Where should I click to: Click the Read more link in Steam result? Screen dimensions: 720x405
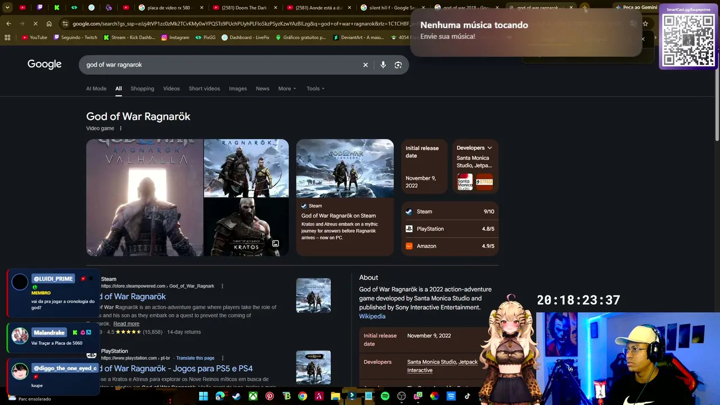tap(127, 323)
